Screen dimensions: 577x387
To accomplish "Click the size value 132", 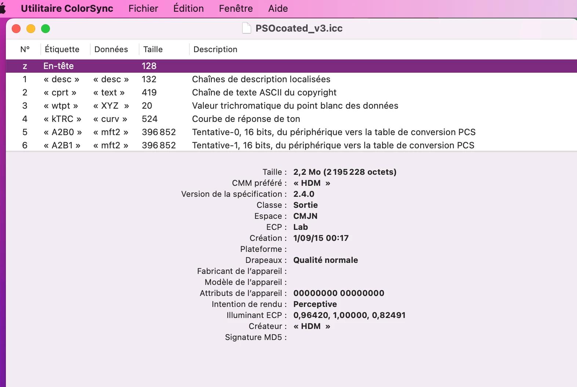I will coord(149,79).
